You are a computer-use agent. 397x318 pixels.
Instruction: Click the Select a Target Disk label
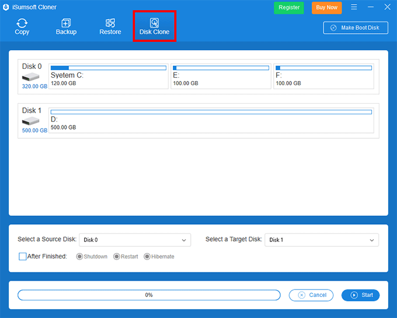pyautogui.click(x=234, y=239)
